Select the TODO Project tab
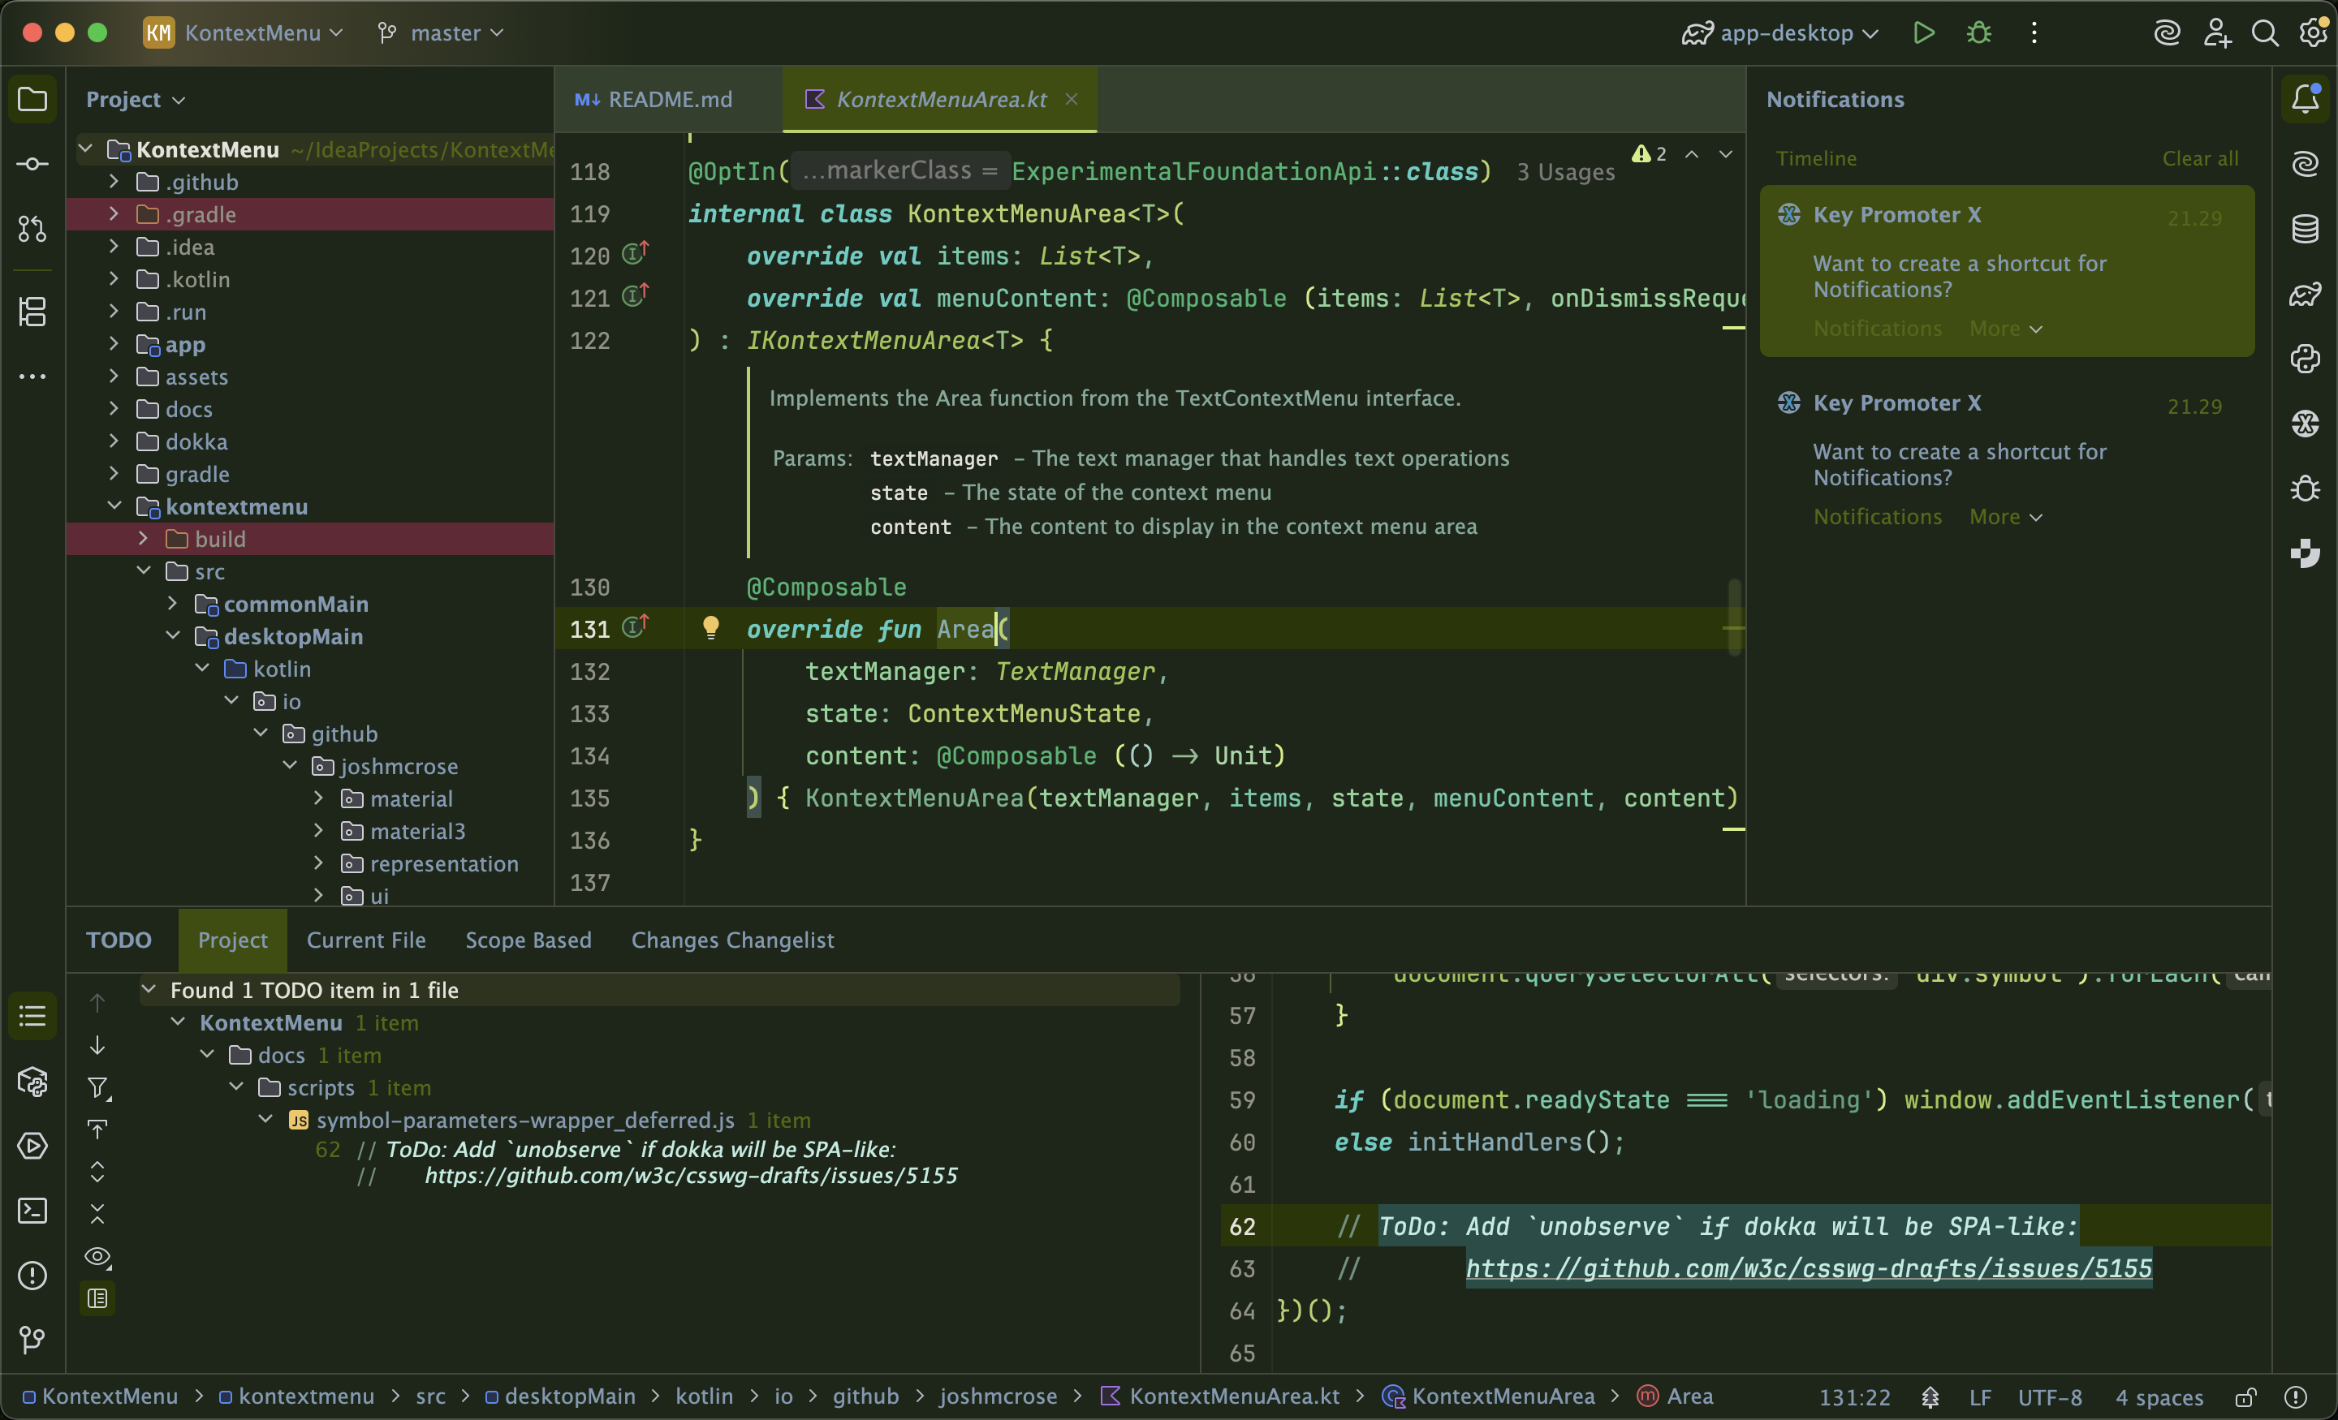The width and height of the screenshot is (2338, 1420). 232,940
